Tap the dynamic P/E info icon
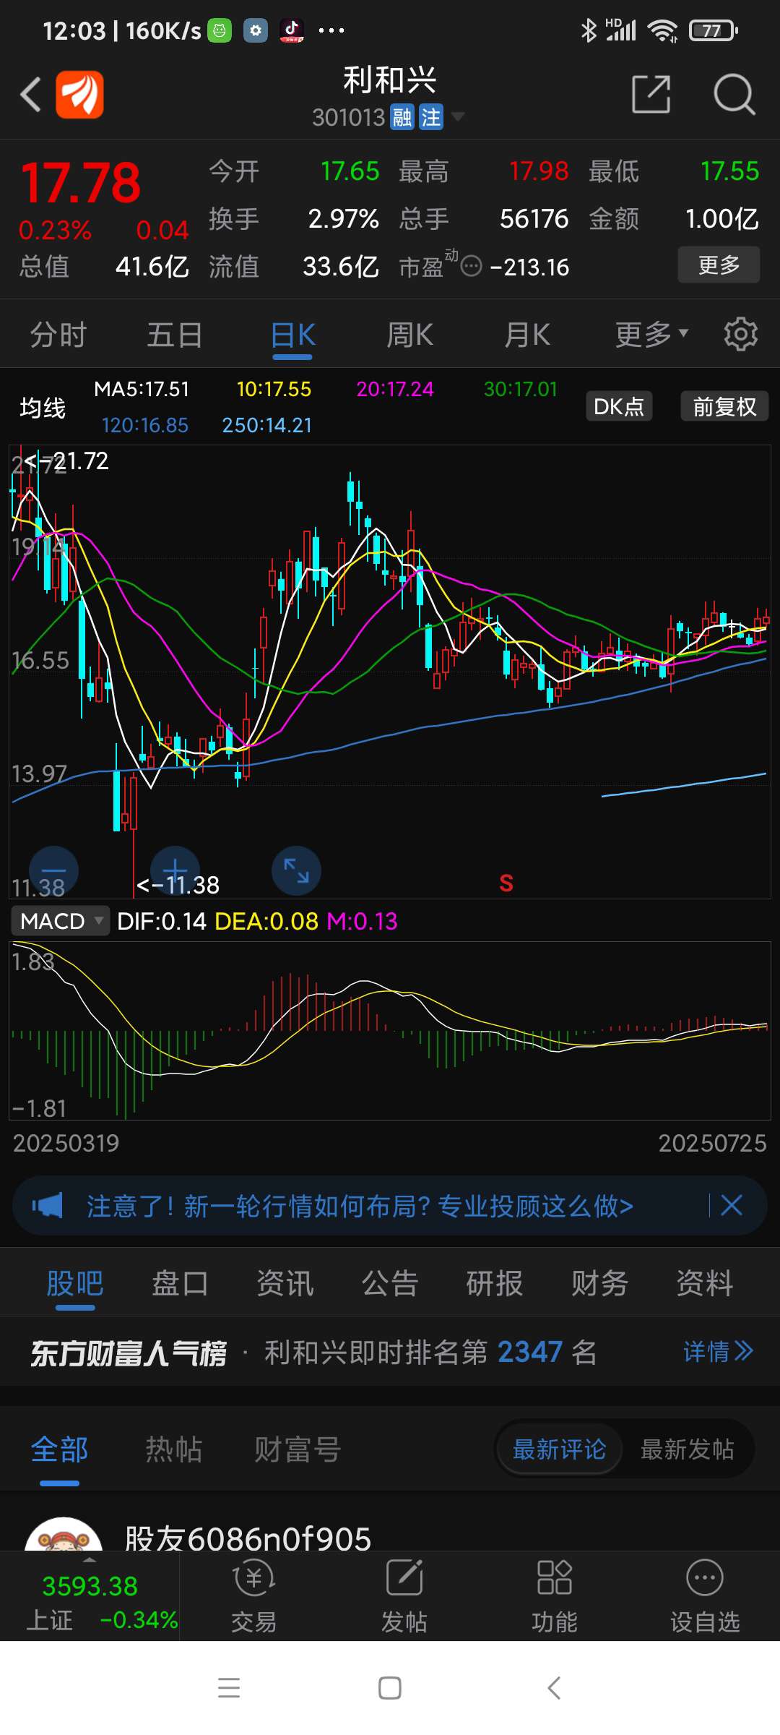 [x=471, y=266]
